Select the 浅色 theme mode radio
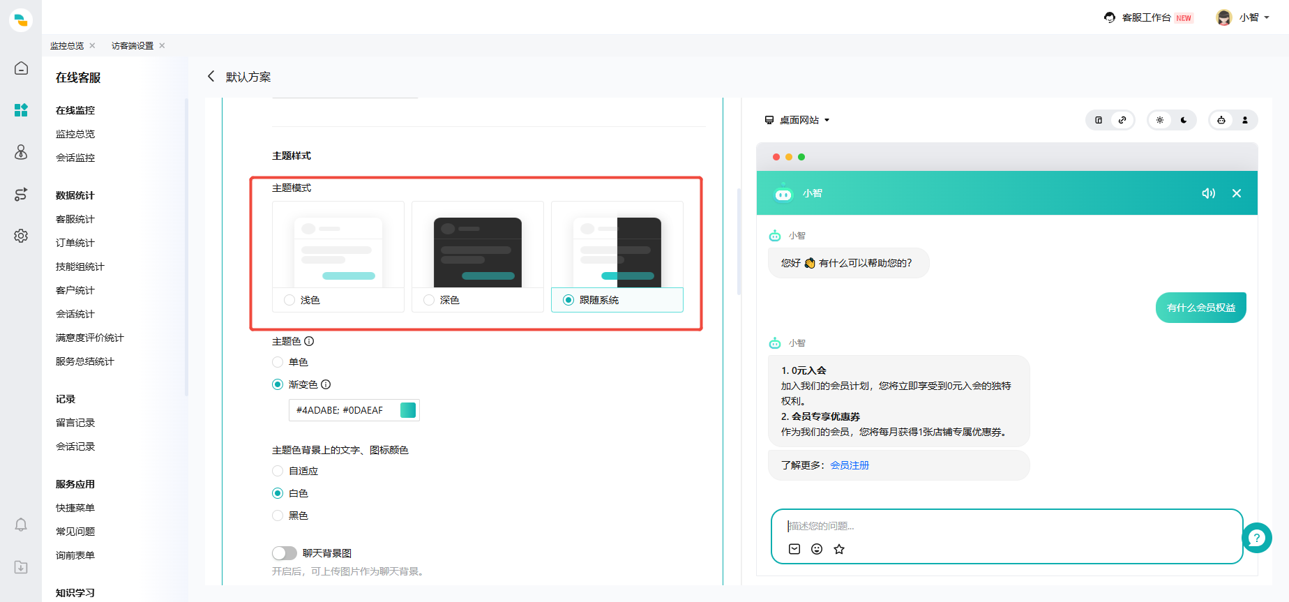Viewport: 1289px width, 602px height. (289, 300)
